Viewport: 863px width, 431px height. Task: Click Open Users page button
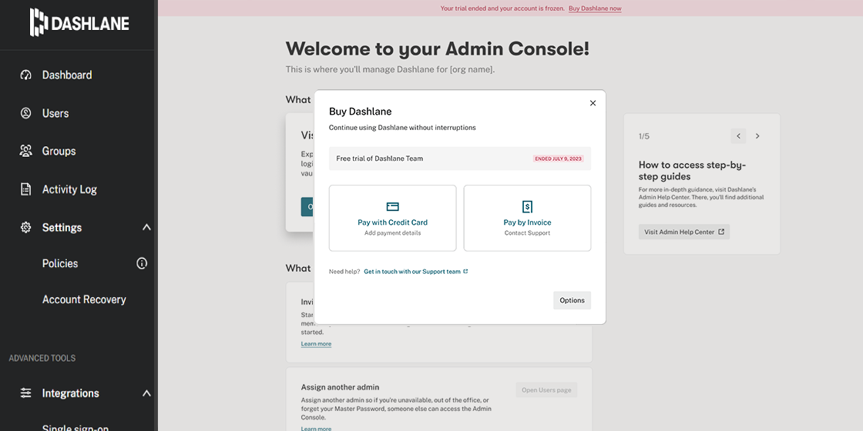point(546,390)
